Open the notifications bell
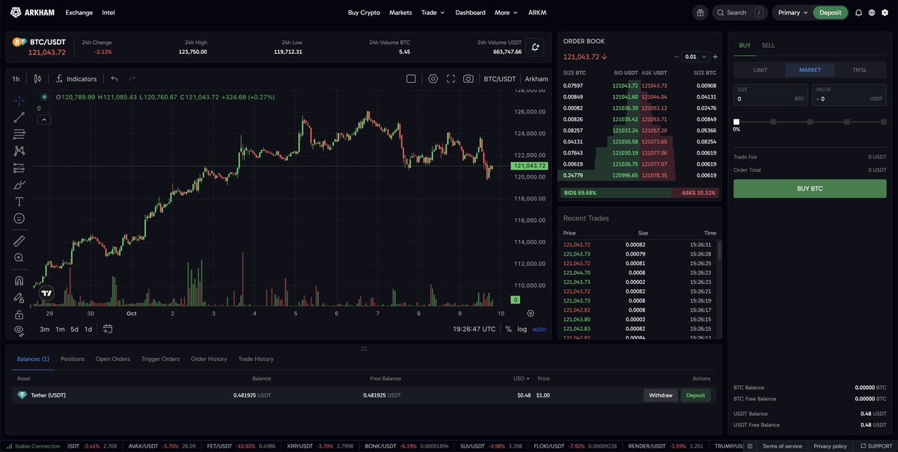Image resolution: width=898 pixels, height=452 pixels. click(858, 13)
